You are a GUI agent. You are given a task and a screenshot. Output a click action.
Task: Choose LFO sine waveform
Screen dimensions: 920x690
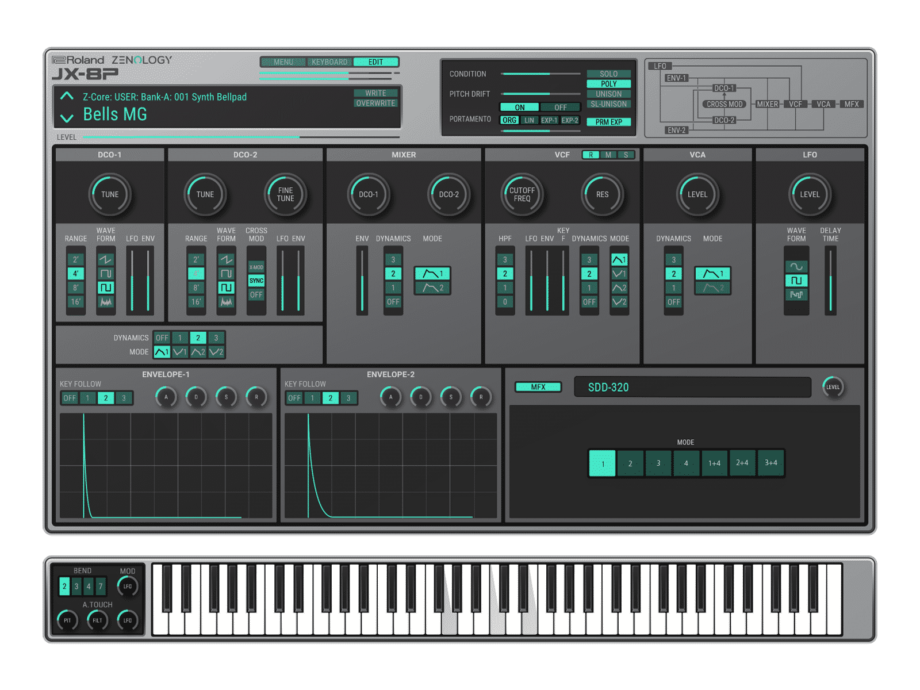tap(796, 267)
